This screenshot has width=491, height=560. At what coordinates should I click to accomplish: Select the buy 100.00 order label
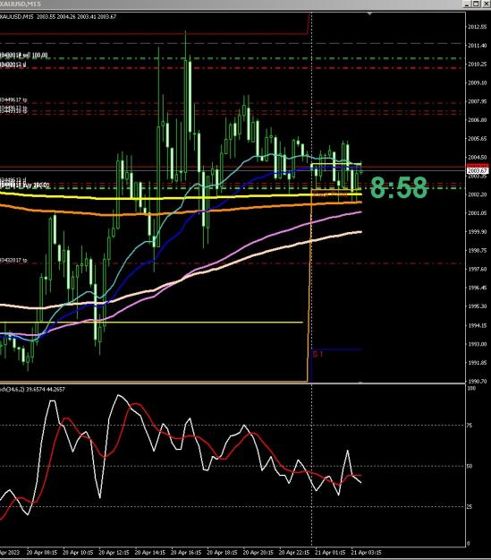(x=25, y=185)
